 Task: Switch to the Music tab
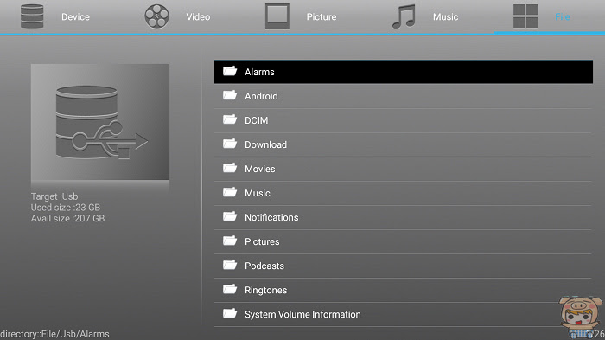click(425, 16)
